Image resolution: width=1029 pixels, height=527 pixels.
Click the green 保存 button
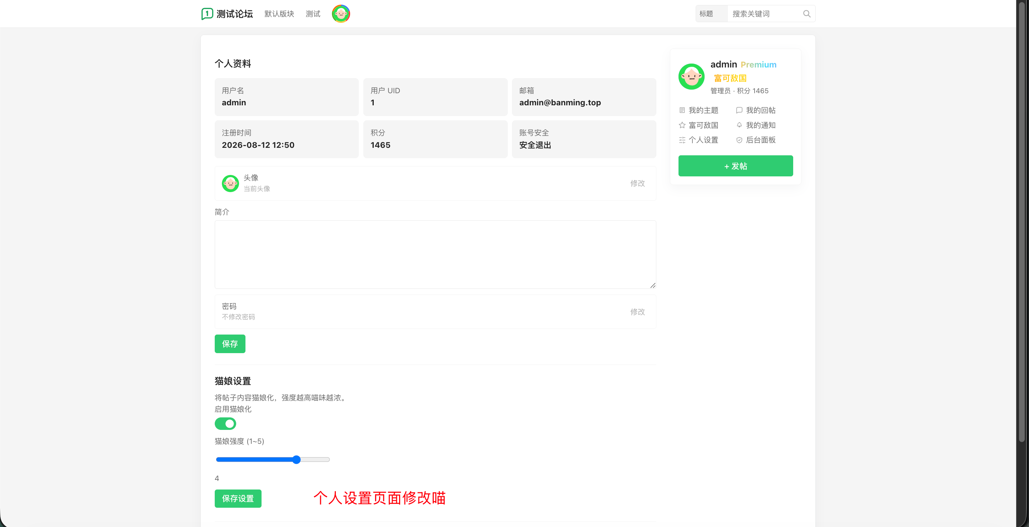(230, 344)
